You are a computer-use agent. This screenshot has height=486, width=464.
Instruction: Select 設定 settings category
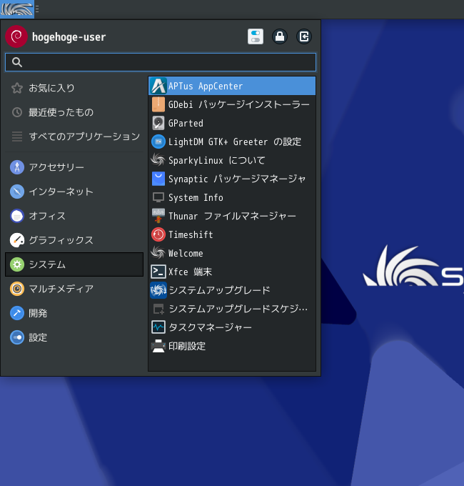pos(74,337)
